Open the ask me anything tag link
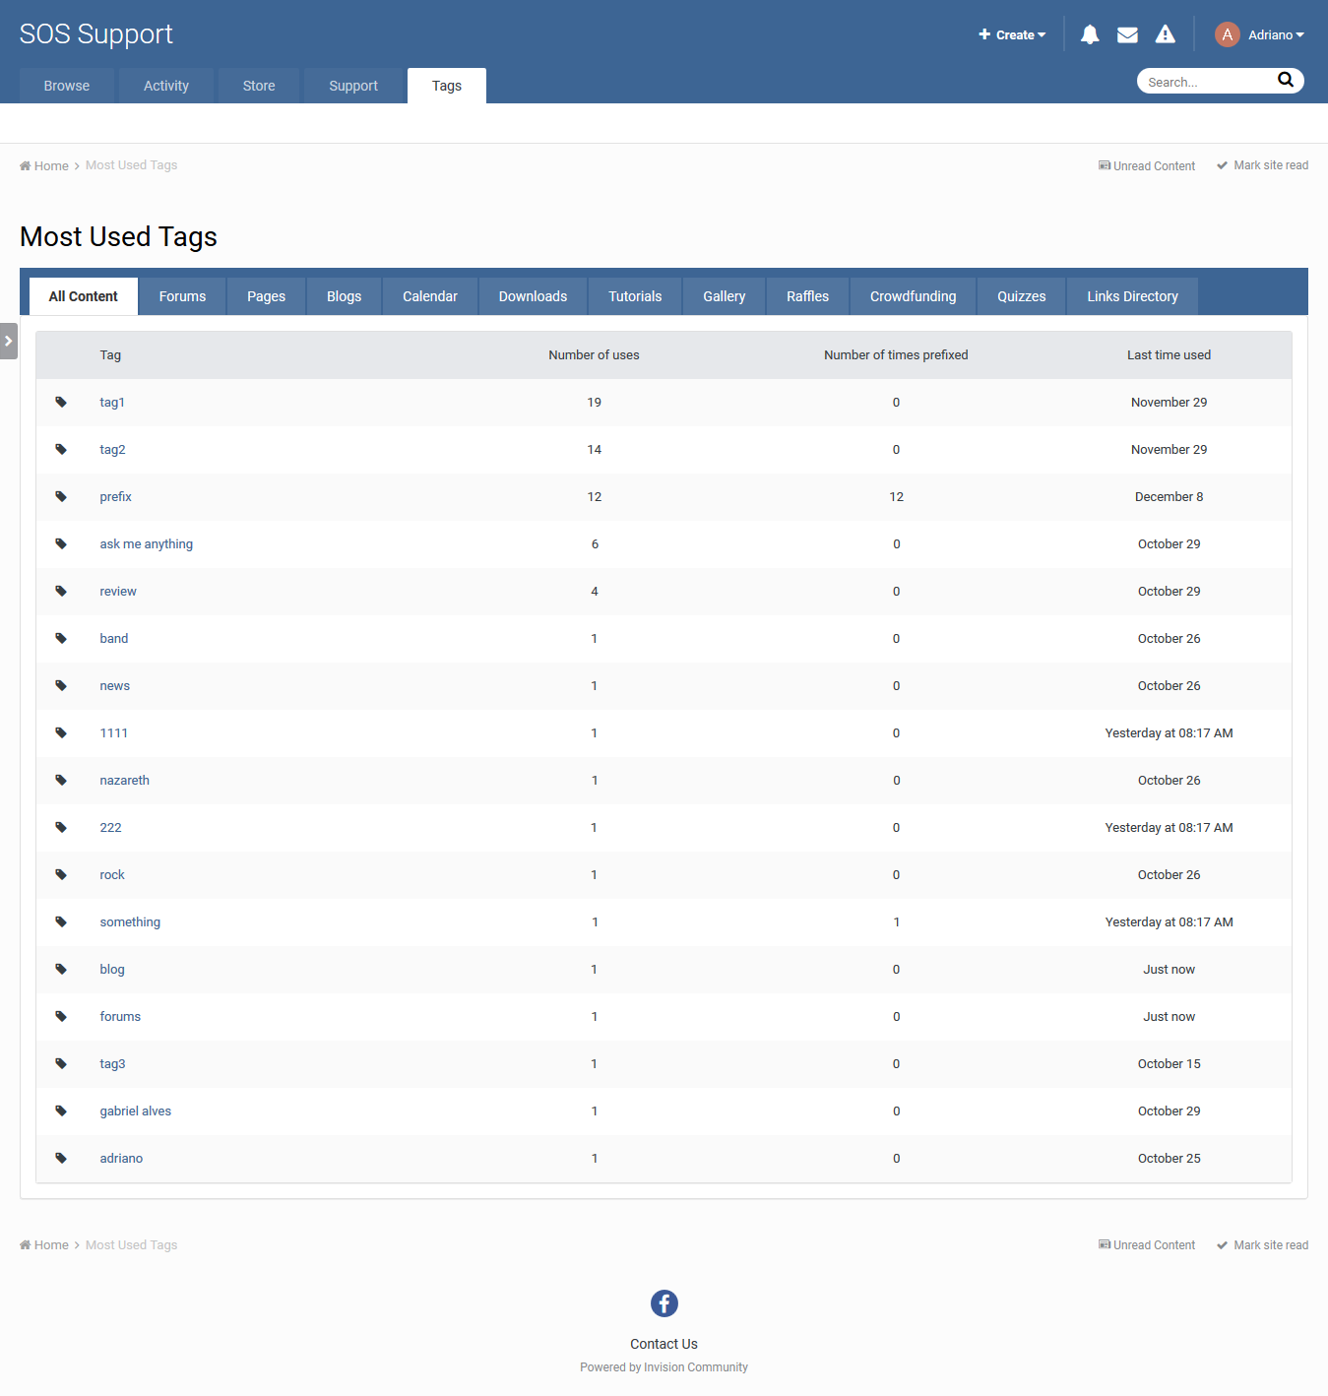Screen dimensions: 1328x1396 [146, 543]
